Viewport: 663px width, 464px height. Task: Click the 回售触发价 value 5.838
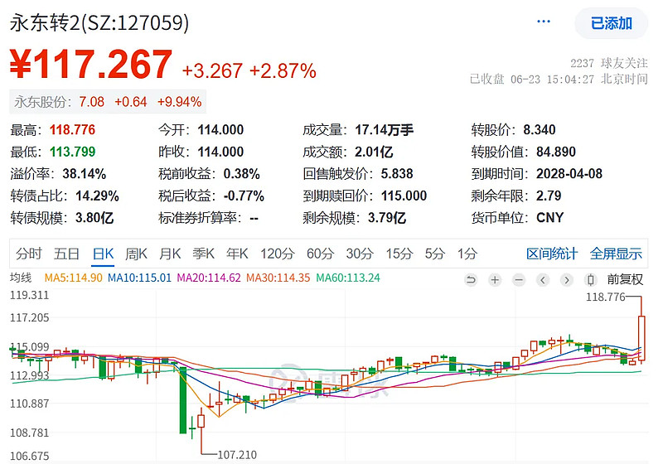click(x=397, y=174)
